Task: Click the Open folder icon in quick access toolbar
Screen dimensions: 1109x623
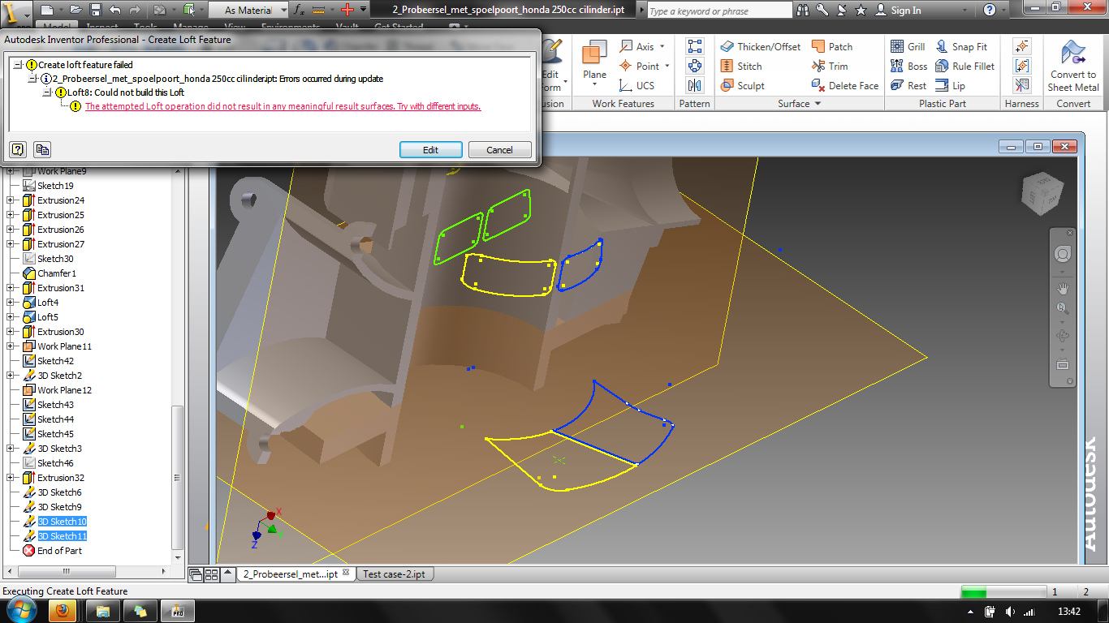Action: (x=76, y=10)
